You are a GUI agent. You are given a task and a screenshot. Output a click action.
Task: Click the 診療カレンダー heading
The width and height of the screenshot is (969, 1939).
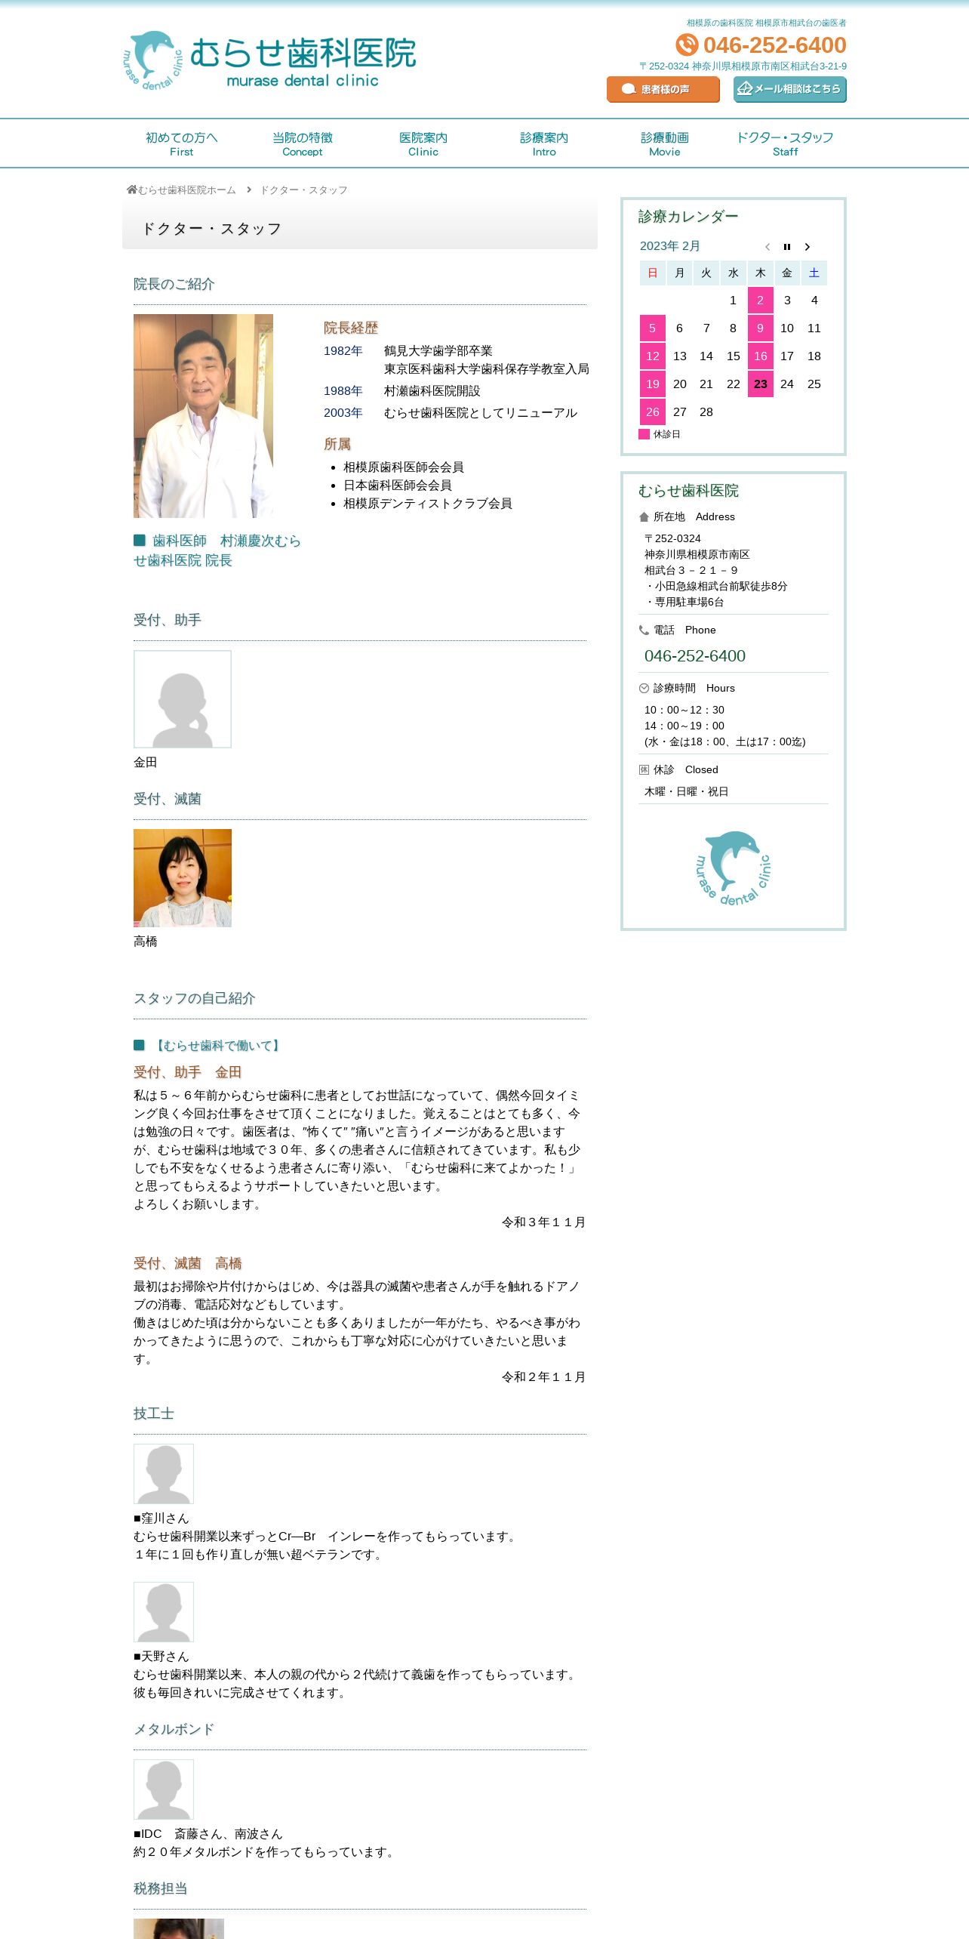(x=688, y=217)
